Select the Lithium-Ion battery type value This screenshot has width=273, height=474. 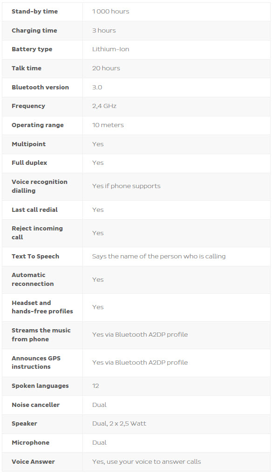(x=111, y=49)
